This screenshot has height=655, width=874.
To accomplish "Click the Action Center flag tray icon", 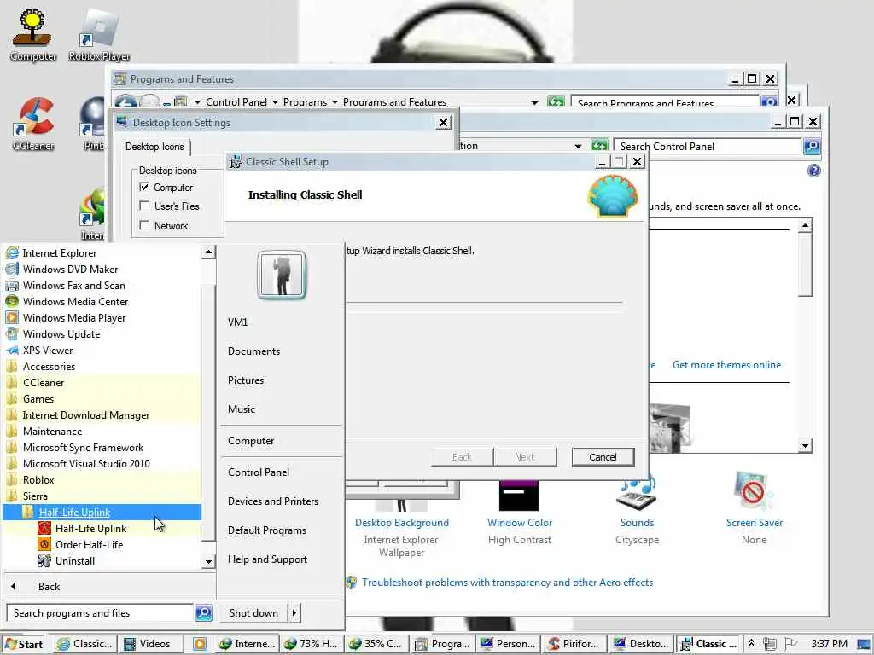I will click(x=790, y=643).
